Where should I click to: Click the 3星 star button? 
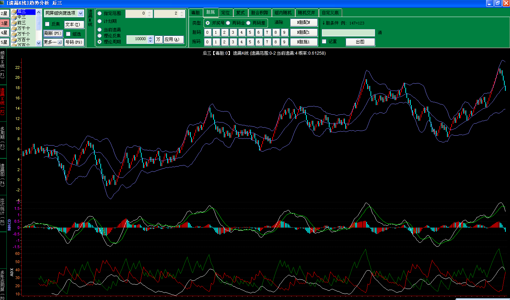(4, 23)
